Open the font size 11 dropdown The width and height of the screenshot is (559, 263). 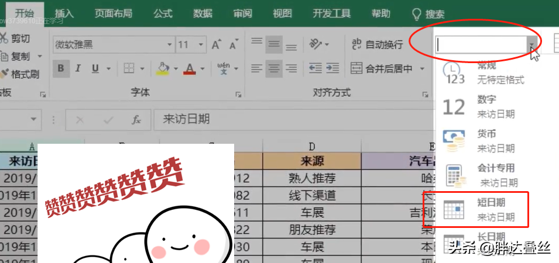(x=201, y=45)
